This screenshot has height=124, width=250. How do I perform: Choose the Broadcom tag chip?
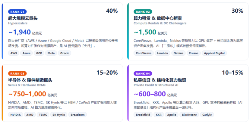tap(78, 115)
